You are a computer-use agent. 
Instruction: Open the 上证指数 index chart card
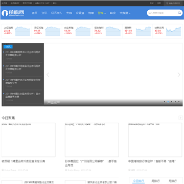17,31
